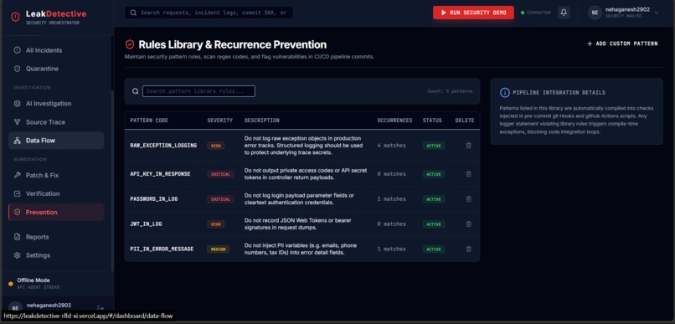Click the logout icon near sidebar username
675x324 pixels.
click(x=100, y=307)
